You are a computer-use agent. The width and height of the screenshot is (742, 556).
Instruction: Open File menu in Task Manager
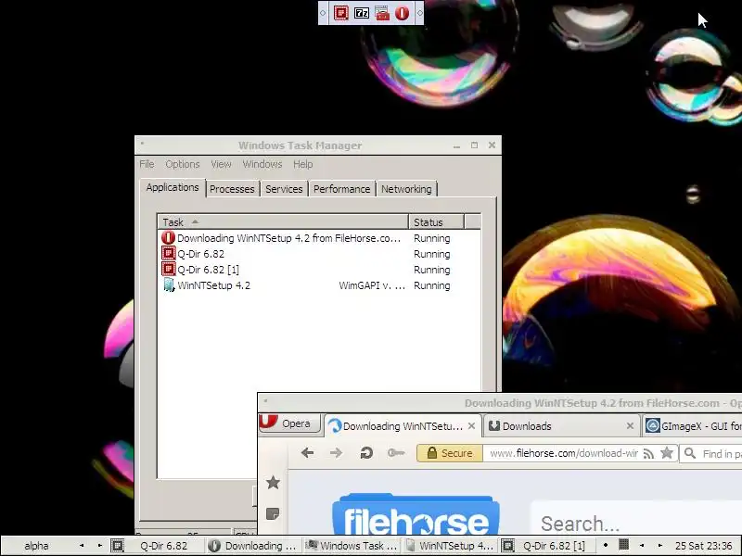pyautogui.click(x=147, y=164)
